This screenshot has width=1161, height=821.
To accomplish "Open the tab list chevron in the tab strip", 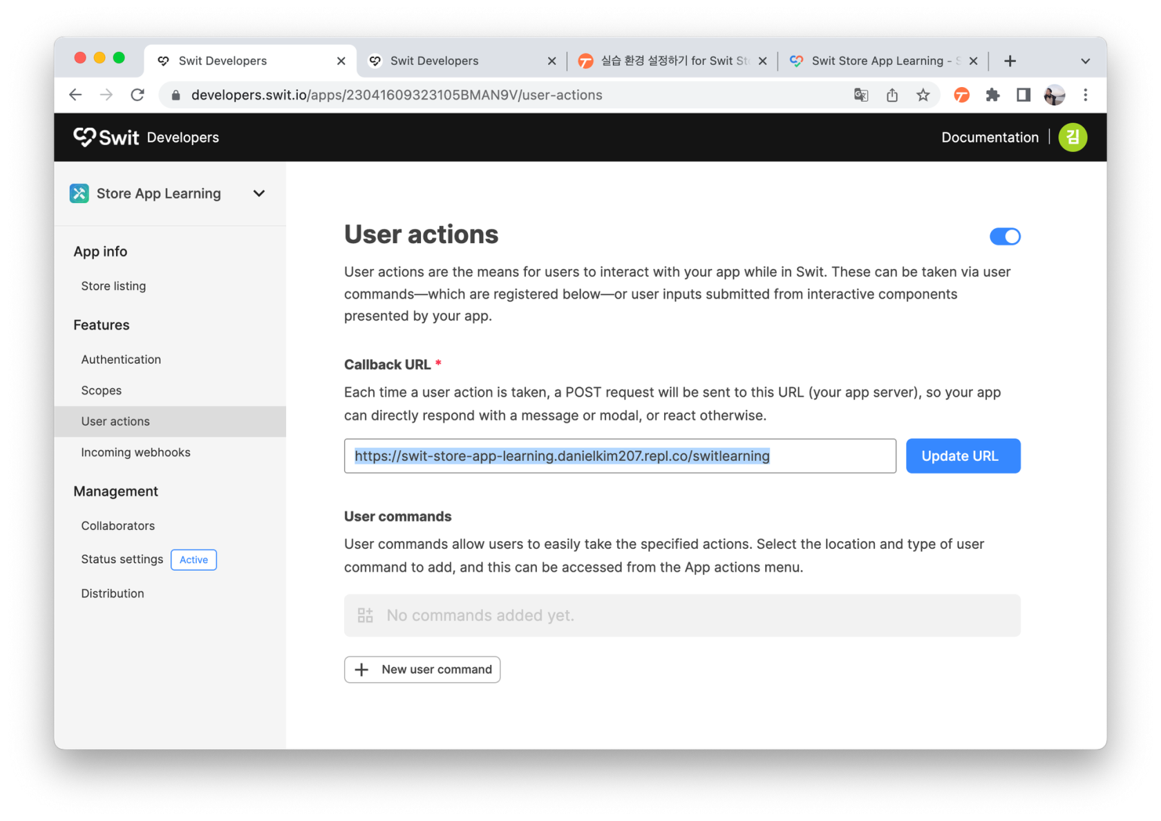I will pos(1085,61).
